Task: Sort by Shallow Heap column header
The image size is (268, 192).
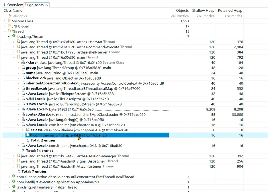Action: point(203,11)
